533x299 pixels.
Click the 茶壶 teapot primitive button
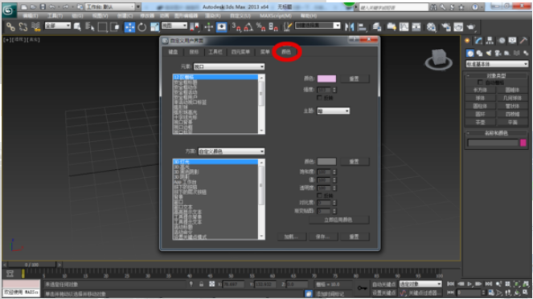[x=480, y=122]
